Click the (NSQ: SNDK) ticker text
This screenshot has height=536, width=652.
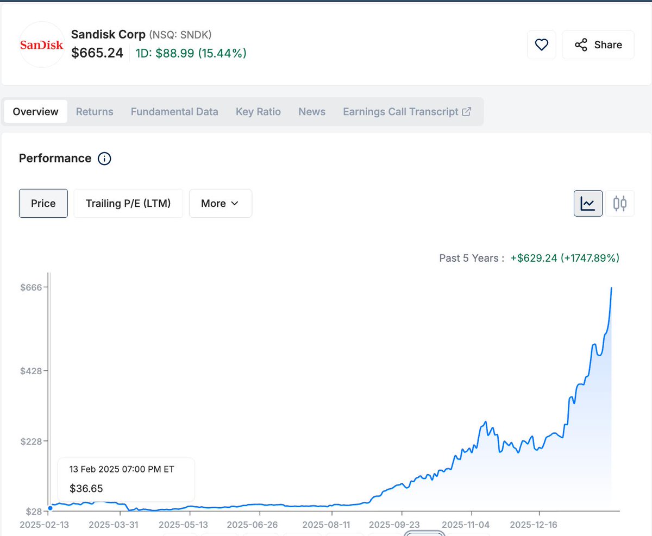[180, 35]
